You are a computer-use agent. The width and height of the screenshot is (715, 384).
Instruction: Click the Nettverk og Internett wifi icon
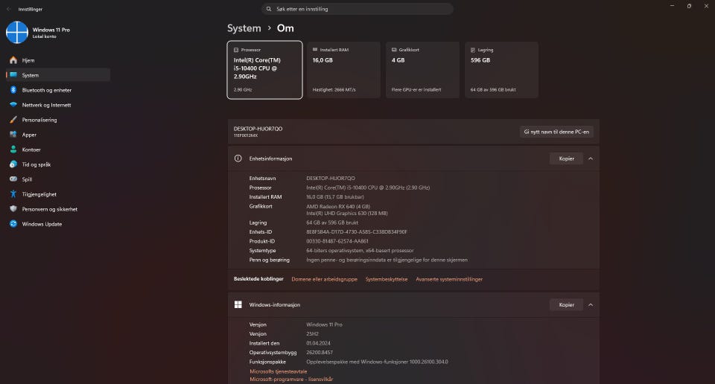(x=13, y=105)
